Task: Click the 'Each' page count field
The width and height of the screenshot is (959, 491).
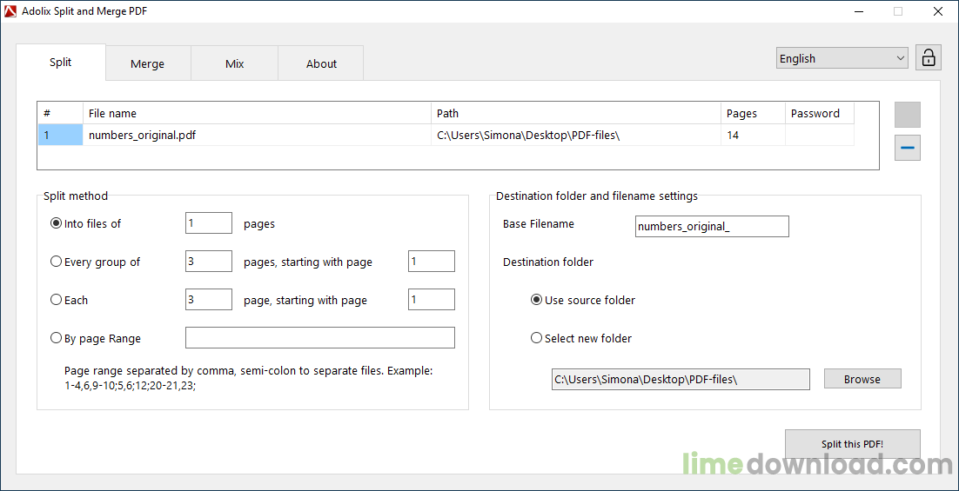Action: (209, 299)
